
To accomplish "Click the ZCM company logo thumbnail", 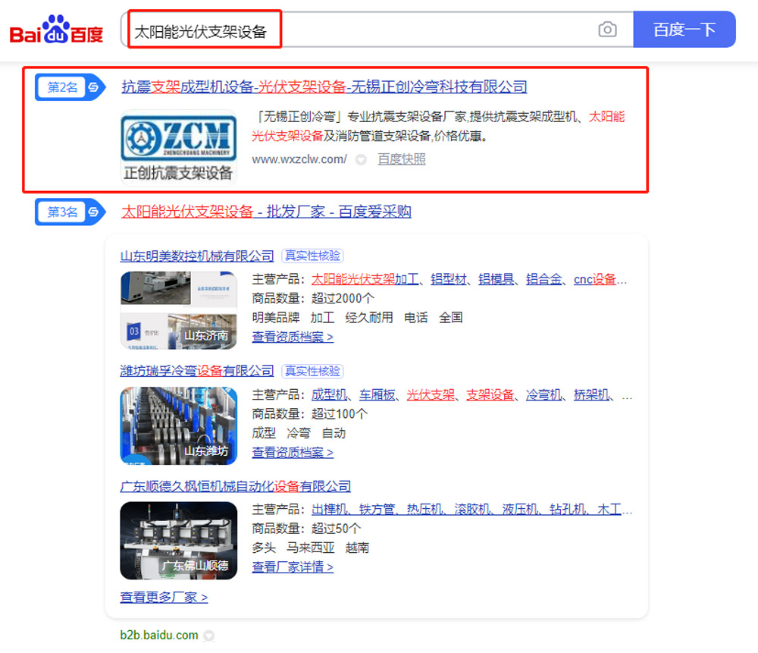I will point(178,149).
